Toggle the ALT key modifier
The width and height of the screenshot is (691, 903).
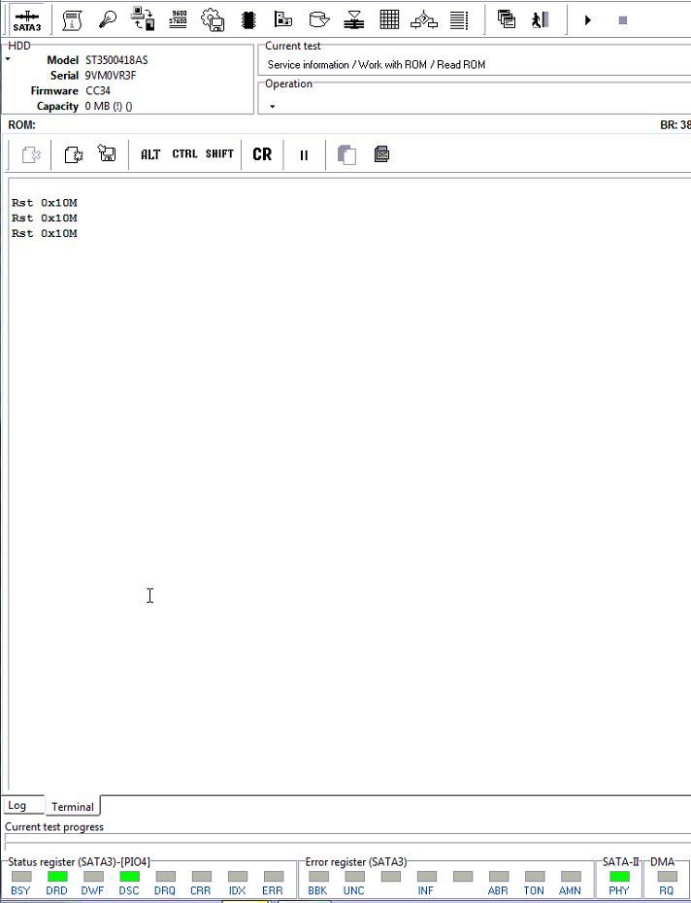pos(150,154)
